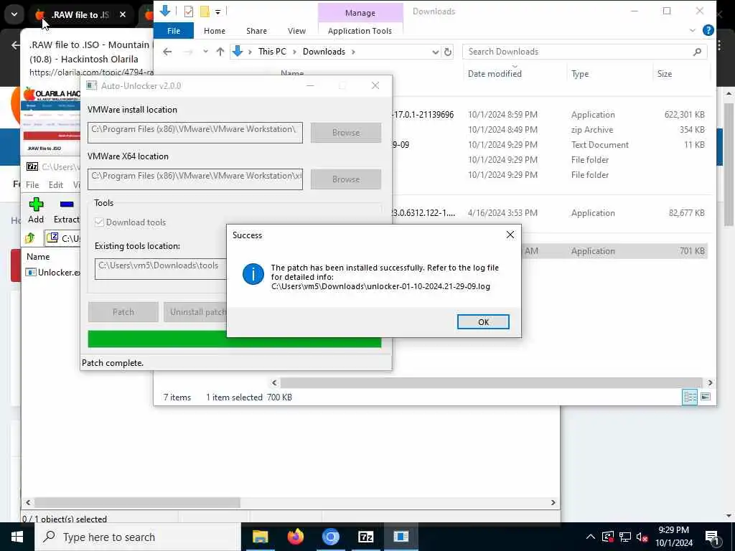Click Browse next to VMWare install location
The image size is (735, 551).
coord(345,133)
